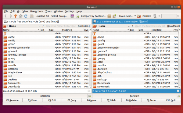
Task: Go back with the left arrow icon
Action: tap(5, 16)
